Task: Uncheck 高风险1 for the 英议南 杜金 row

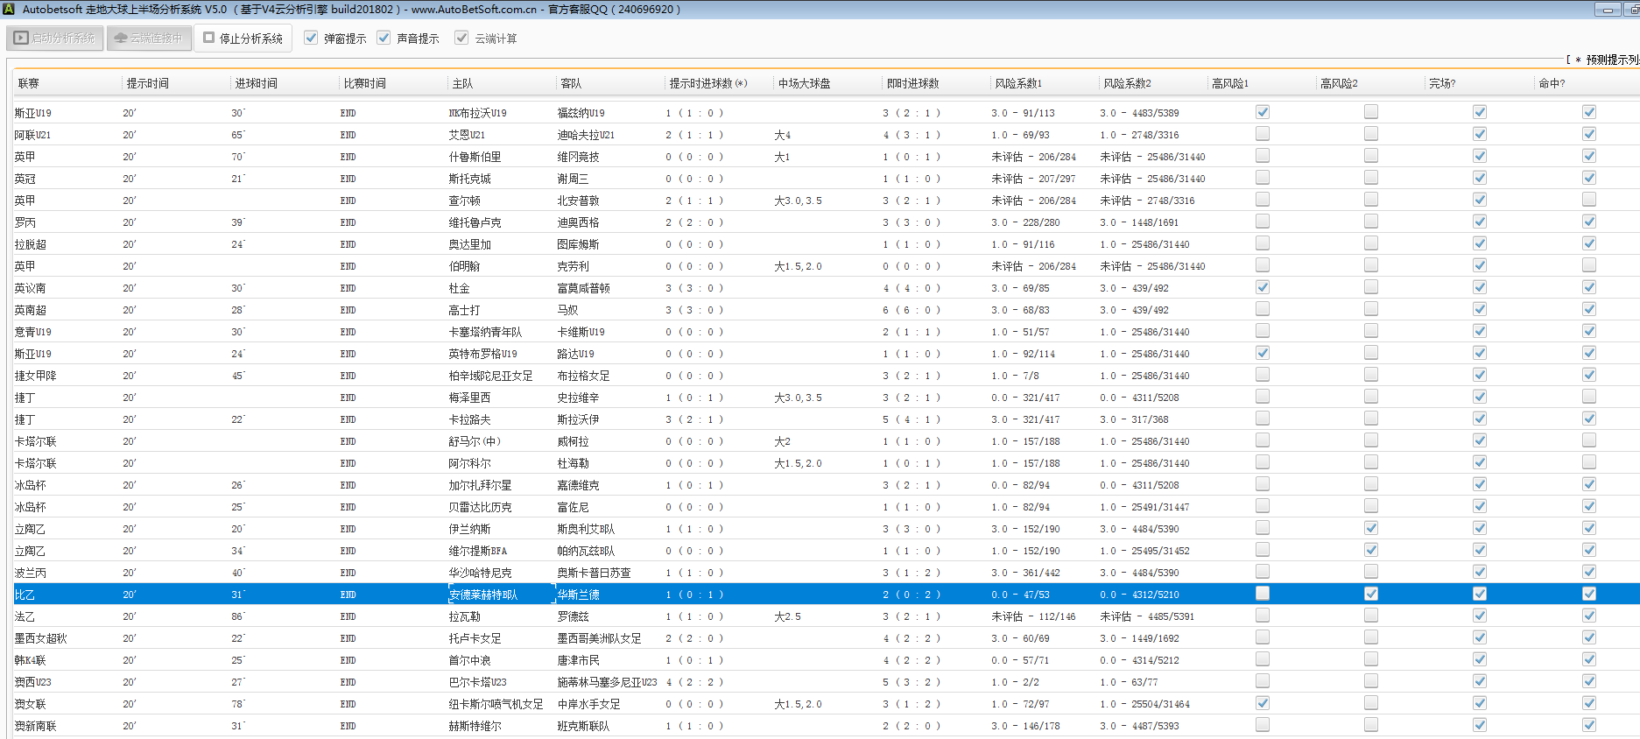Action: point(1263,287)
